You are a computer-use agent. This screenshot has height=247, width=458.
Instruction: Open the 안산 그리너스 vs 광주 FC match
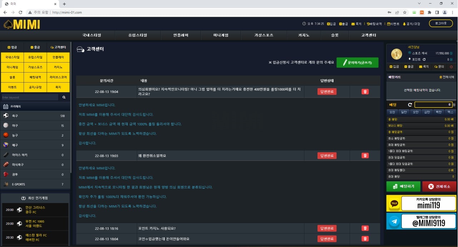pyautogui.click(x=35, y=210)
